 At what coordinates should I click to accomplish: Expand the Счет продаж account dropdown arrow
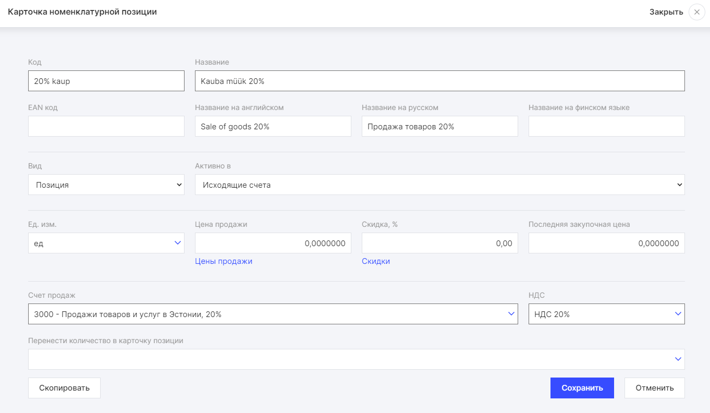(511, 314)
